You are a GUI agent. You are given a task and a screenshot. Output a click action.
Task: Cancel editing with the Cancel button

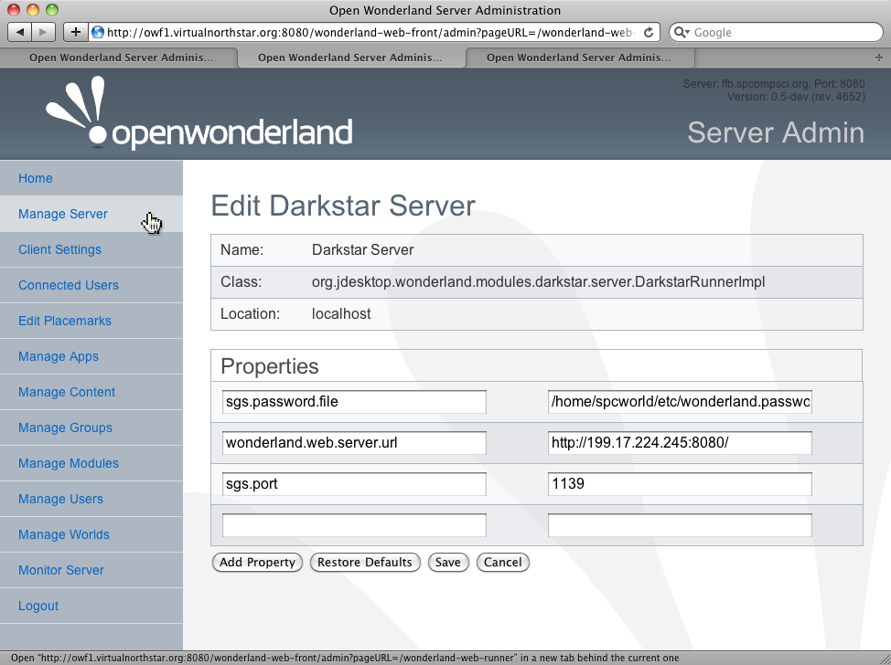coord(503,563)
